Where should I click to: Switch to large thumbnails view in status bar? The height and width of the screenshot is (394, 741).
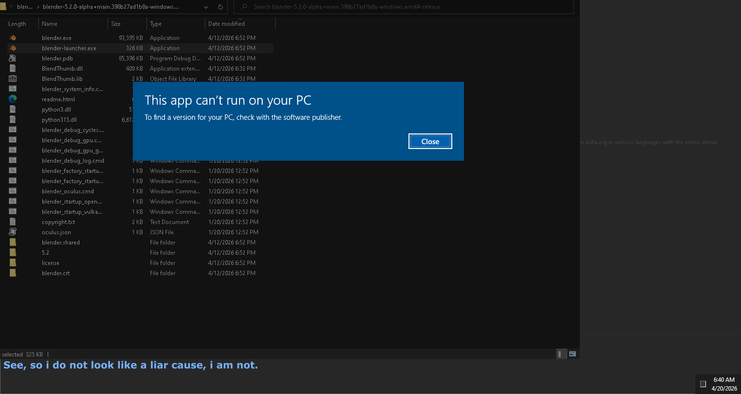pos(573,354)
